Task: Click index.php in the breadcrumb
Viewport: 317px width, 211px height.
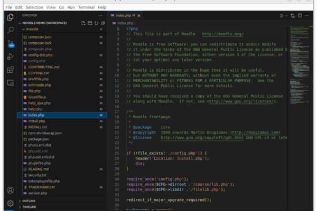Action: (x=125, y=23)
